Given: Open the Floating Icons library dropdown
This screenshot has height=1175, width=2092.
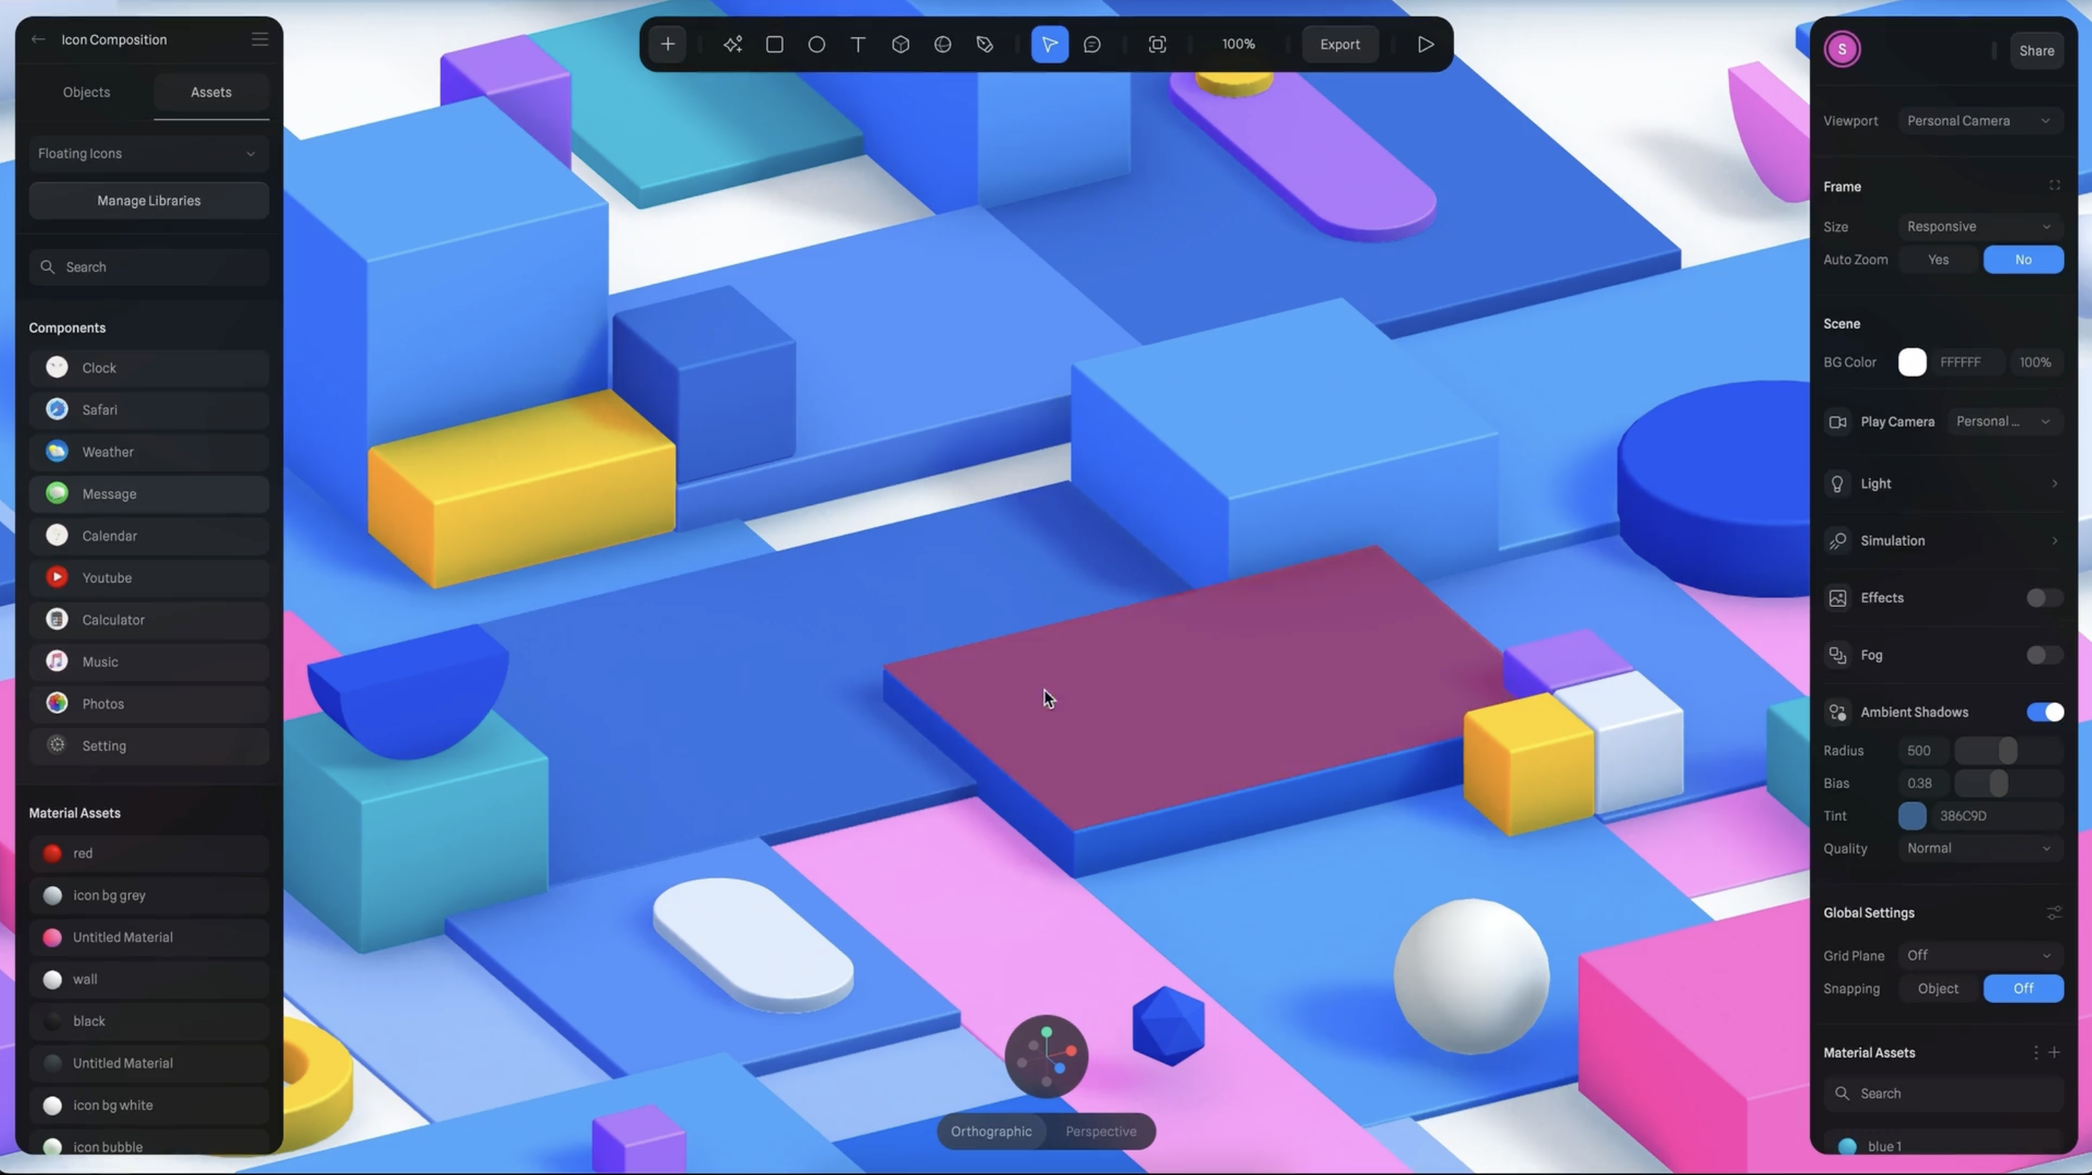Looking at the screenshot, I should [149, 153].
